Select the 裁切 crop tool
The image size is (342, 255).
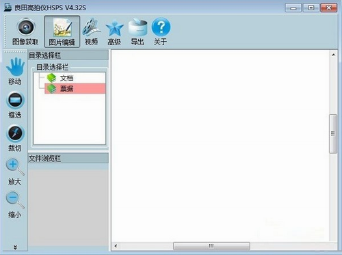[x=15, y=138]
